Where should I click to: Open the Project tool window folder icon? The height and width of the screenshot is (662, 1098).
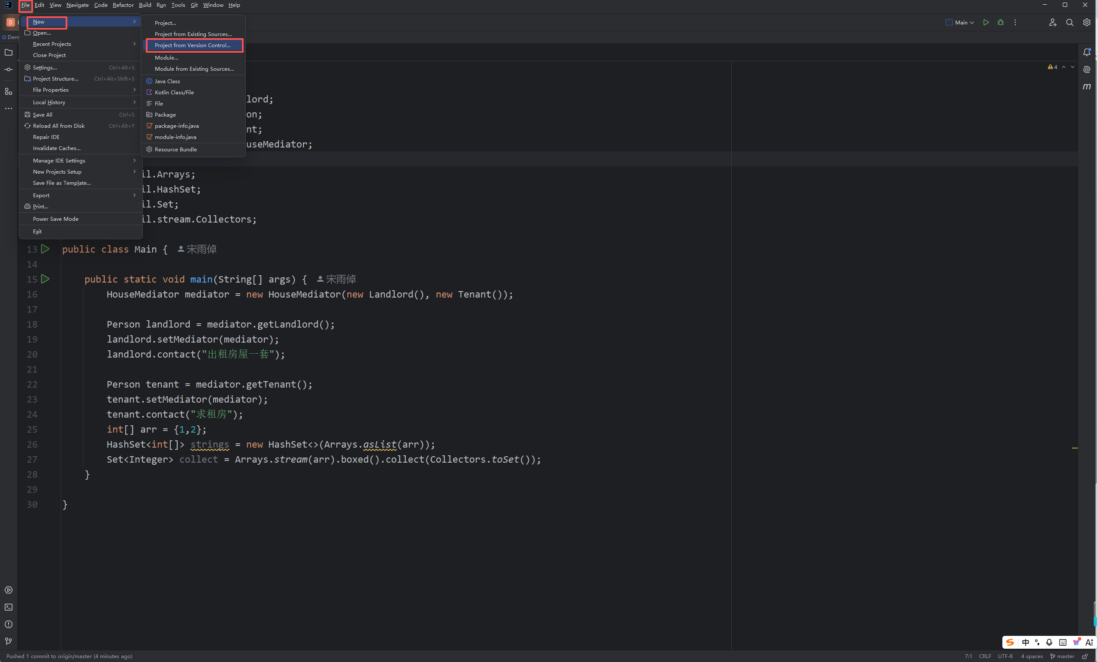point(9,52)
